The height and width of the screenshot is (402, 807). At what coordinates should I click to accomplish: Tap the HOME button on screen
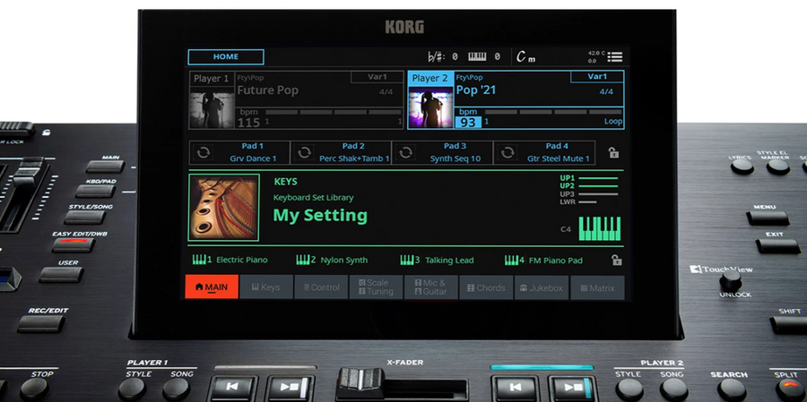tap(226, 57)
